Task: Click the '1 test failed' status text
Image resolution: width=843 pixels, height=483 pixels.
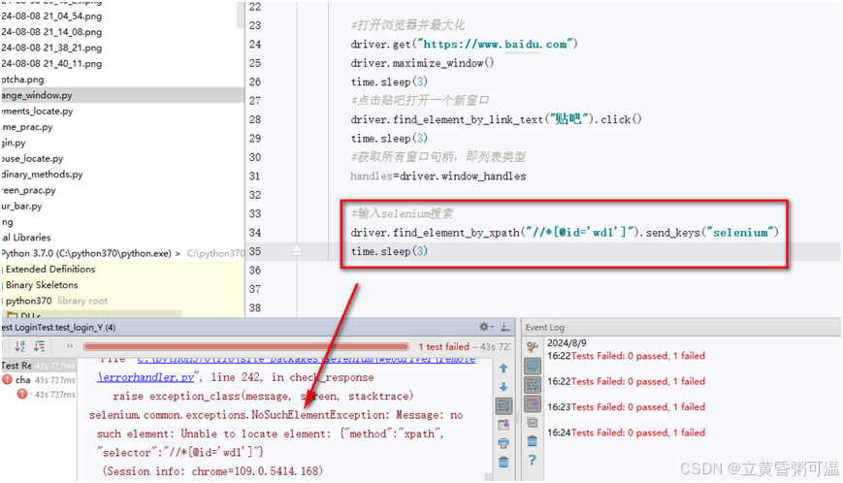Action: click(443, 346)
